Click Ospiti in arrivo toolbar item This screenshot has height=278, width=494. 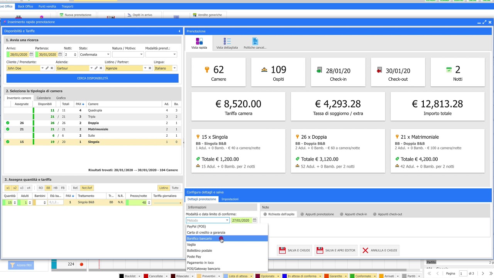(x=140, y=15)
